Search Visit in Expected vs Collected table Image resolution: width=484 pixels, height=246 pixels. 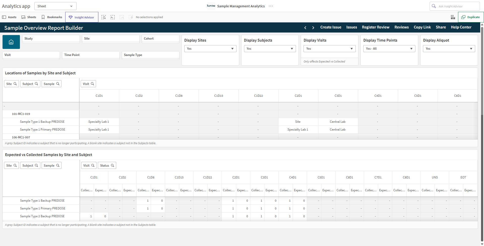coord(89,165)
